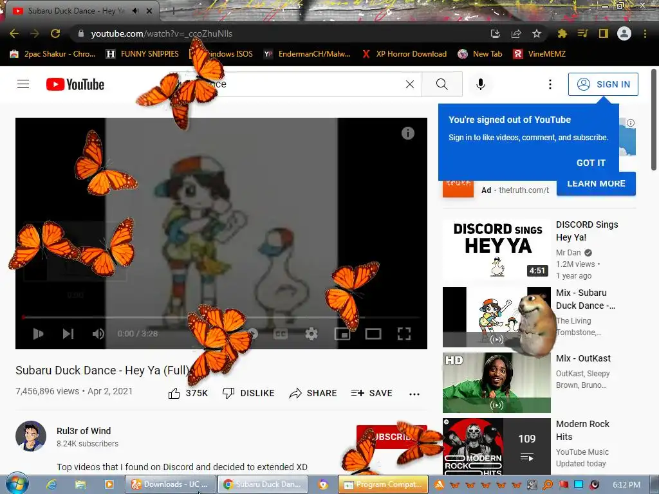
Task: Mute the video player volume
Action: tap(98, 334)
